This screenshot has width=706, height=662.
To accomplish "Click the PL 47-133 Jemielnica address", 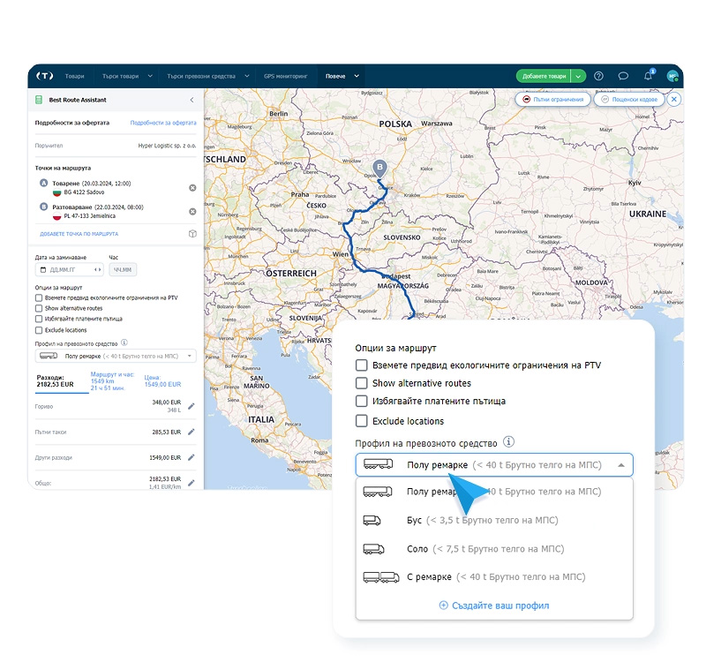I will [89, 216].
